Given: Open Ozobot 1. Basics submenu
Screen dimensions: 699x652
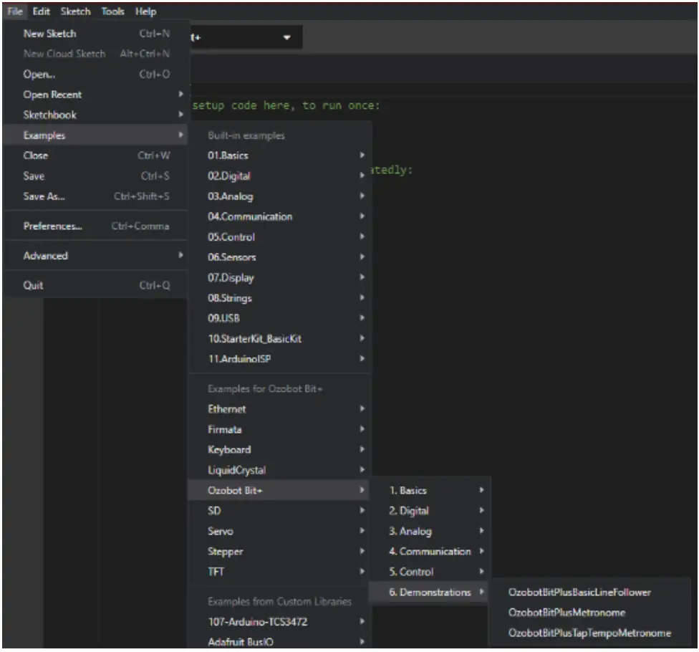Looking at the screenshot, I should point(430,491).
